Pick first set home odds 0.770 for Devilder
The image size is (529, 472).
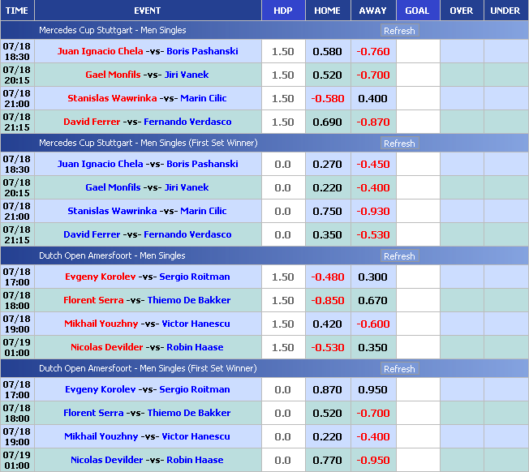tap(327, 460)
